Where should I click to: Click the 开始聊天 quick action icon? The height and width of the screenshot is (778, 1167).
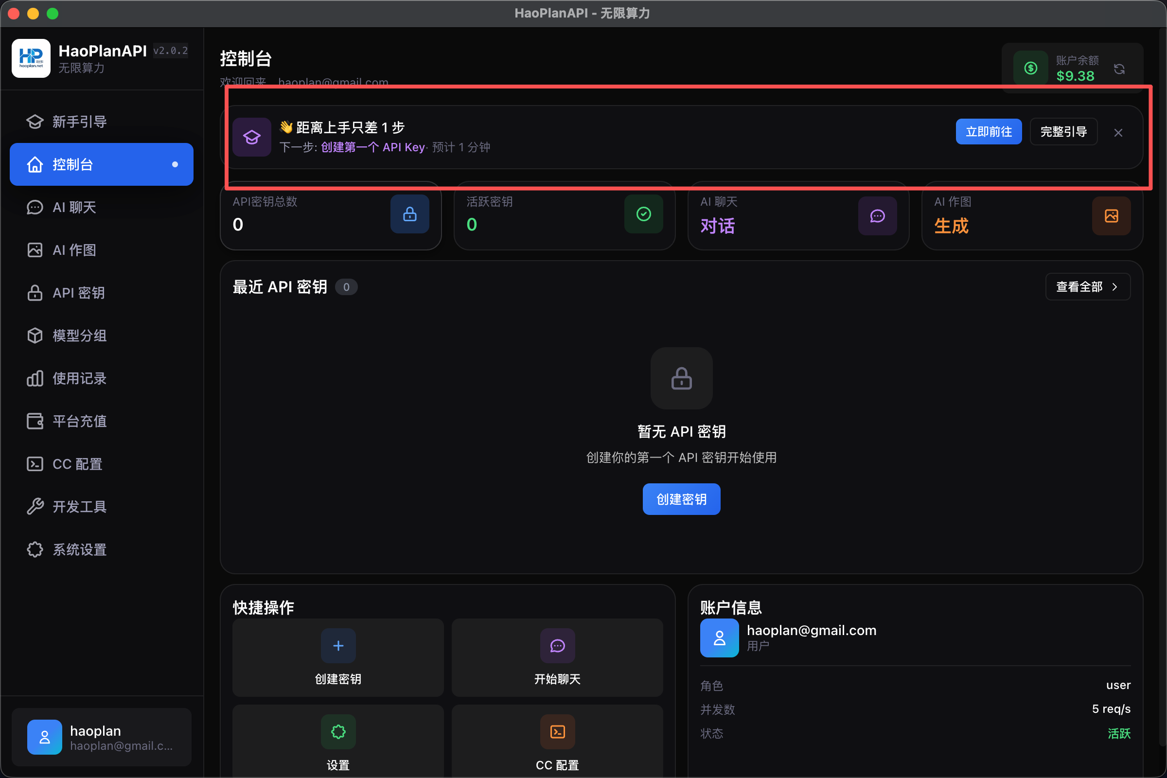point(557,646)
